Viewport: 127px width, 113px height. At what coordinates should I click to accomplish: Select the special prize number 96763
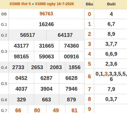(46, 14)
